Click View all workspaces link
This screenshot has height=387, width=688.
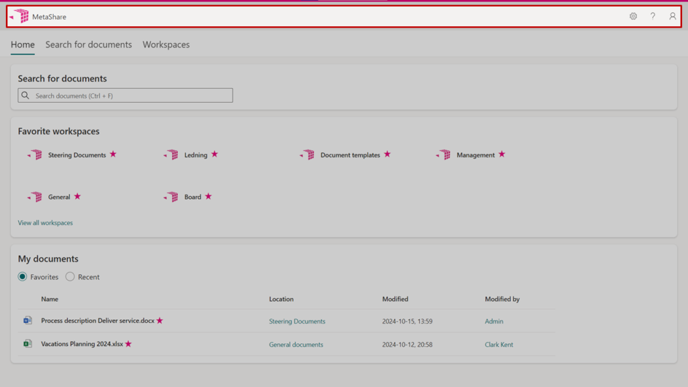(45, 222)
